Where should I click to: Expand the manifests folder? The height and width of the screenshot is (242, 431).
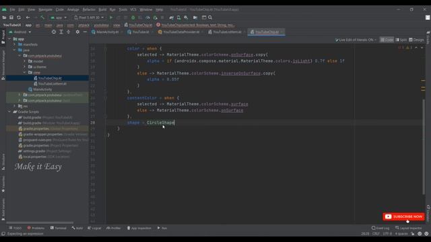coord(14,44)
